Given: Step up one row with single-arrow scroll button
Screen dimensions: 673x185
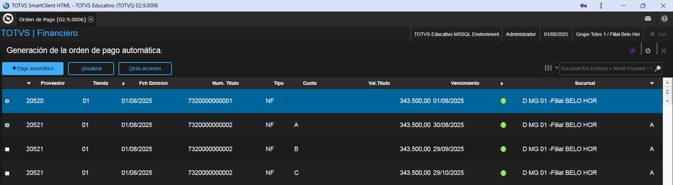Looking at the screenshot, I should [x=667, y=101].
